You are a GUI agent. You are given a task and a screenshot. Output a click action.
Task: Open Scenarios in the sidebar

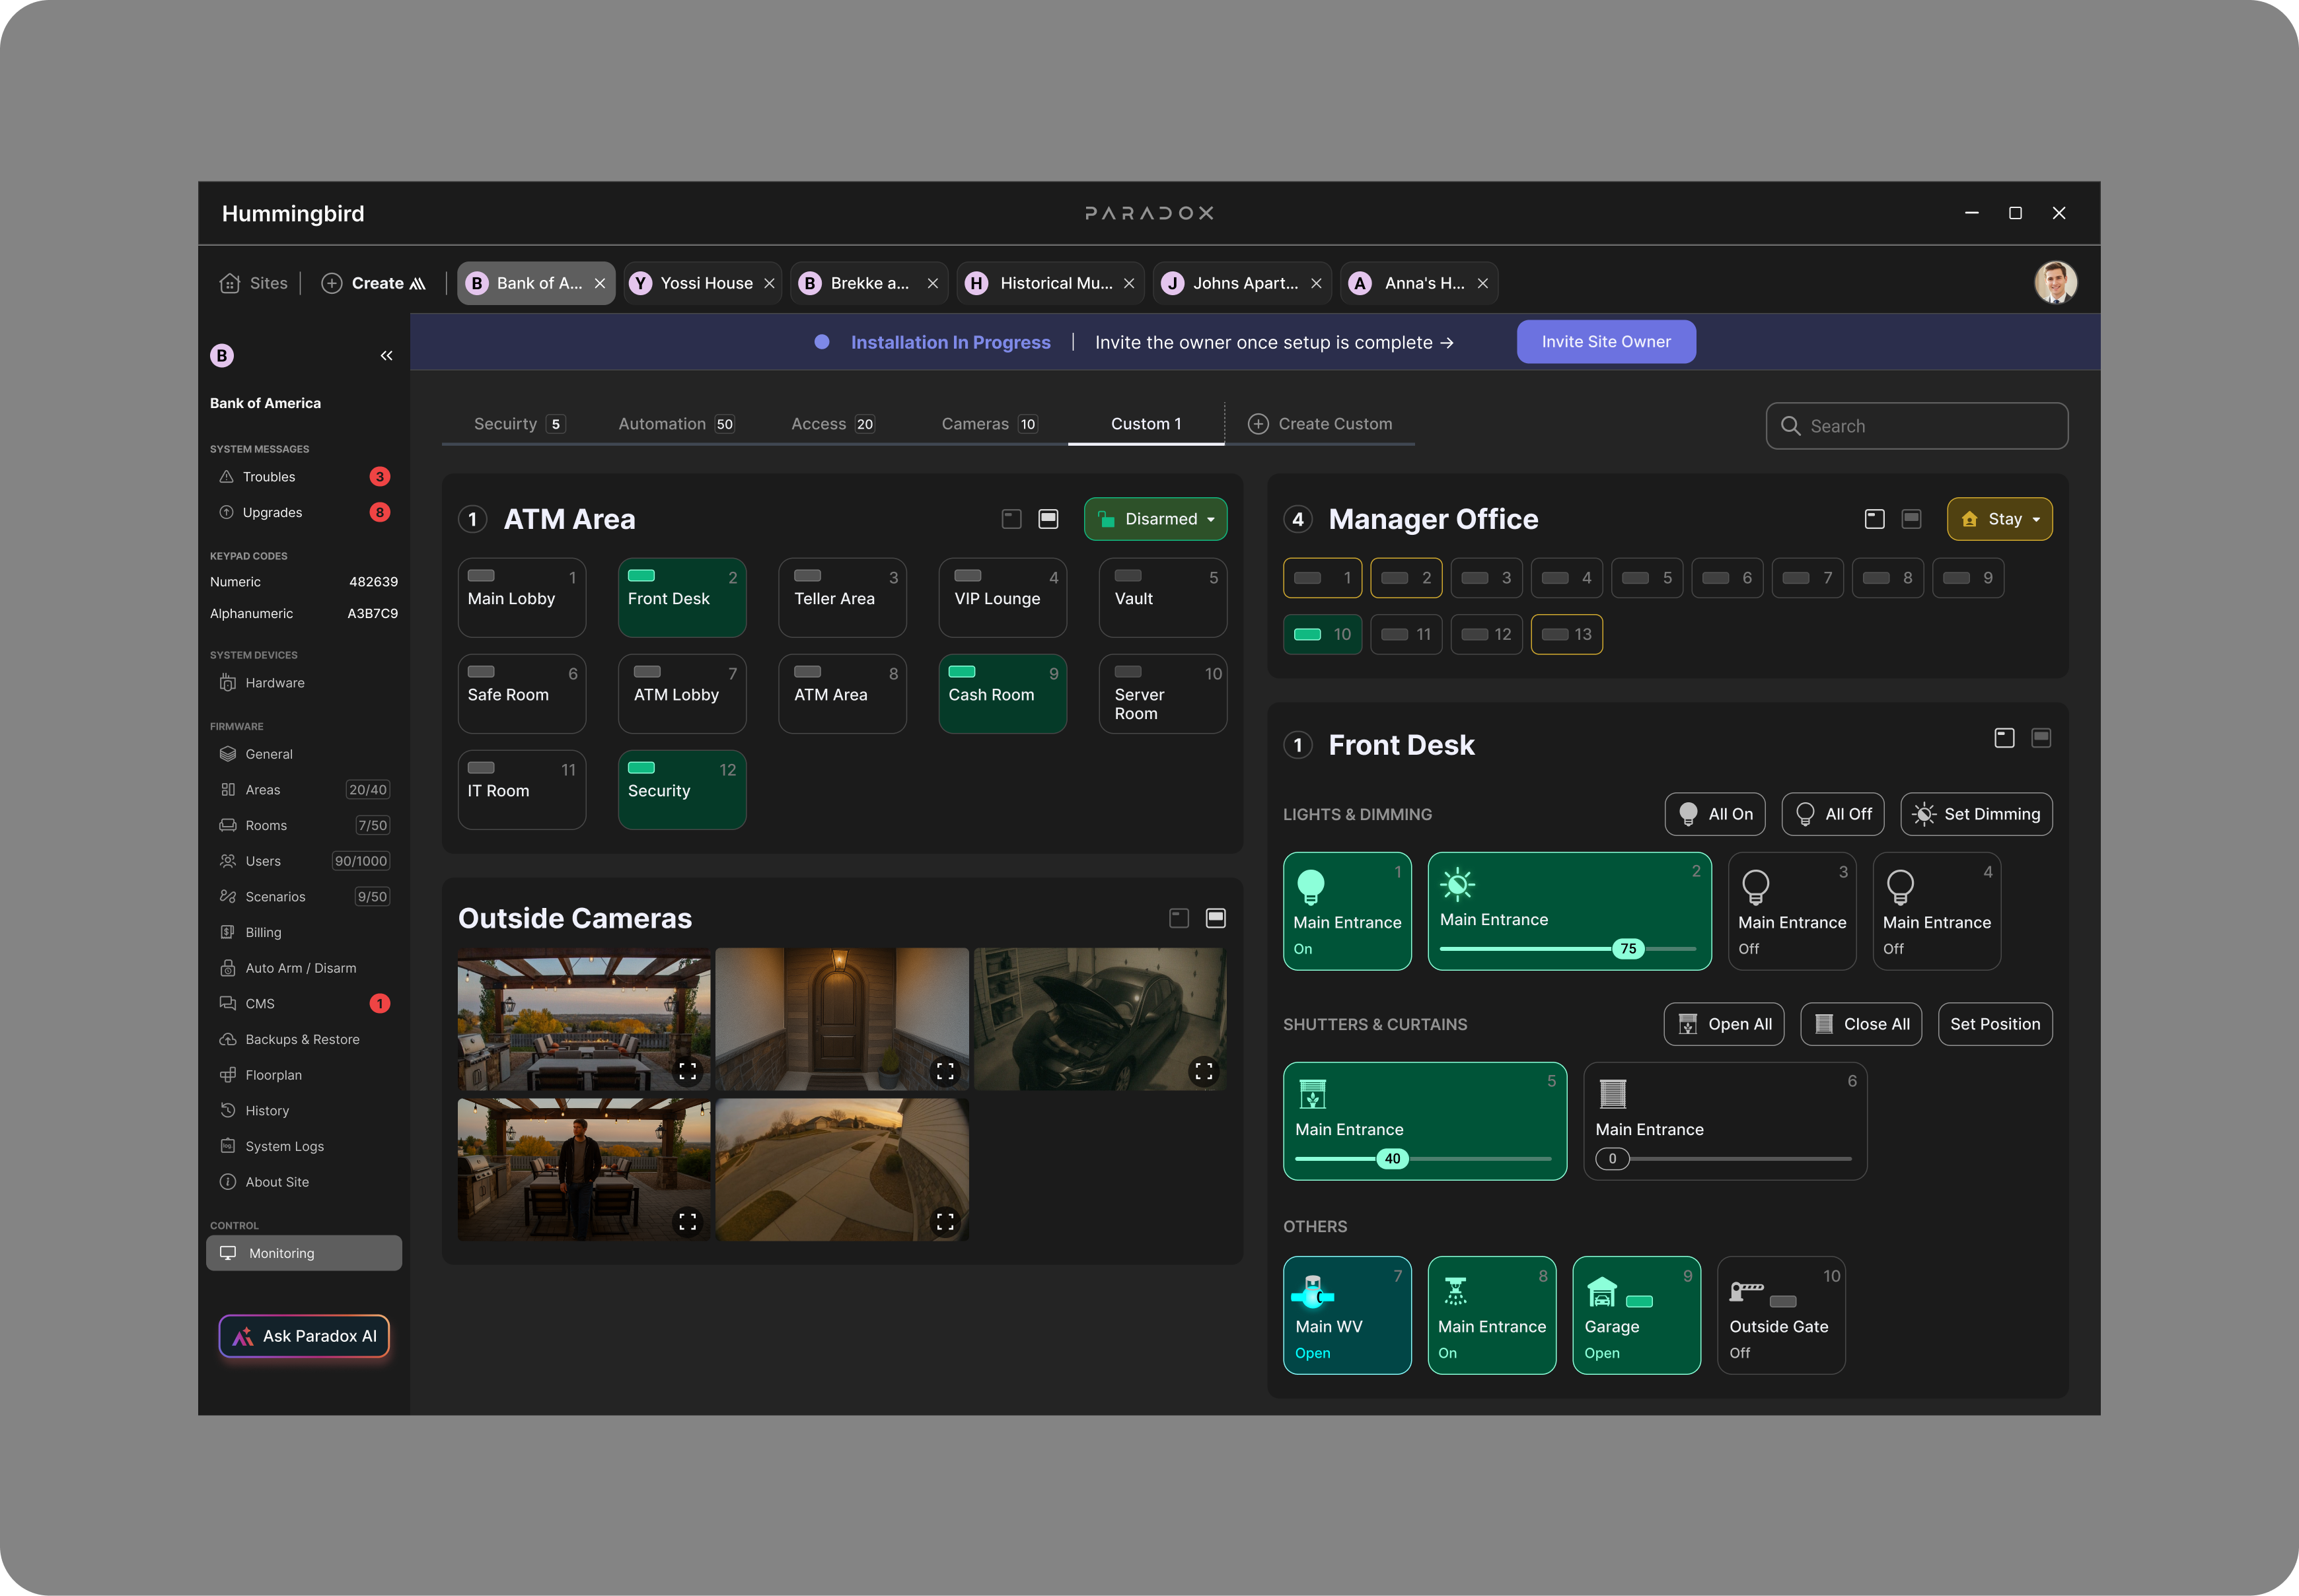(x=304, y=897)
